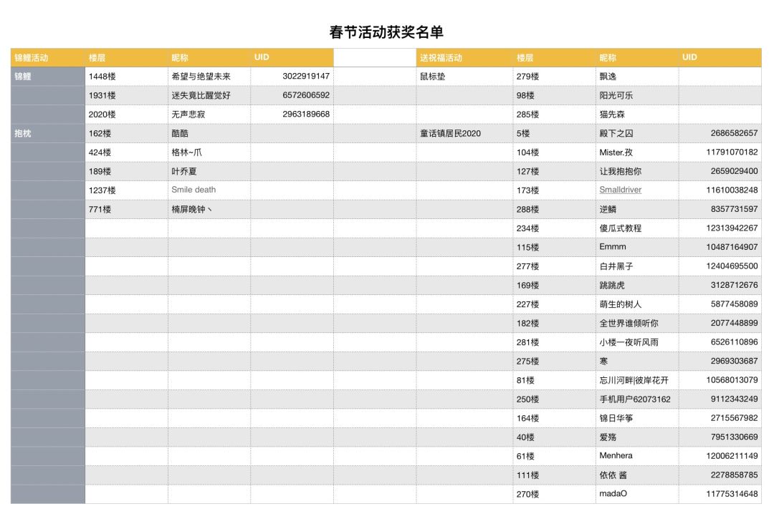Click nickname 傻瓜式教程
Screen dimensions: 774x514
621,228
